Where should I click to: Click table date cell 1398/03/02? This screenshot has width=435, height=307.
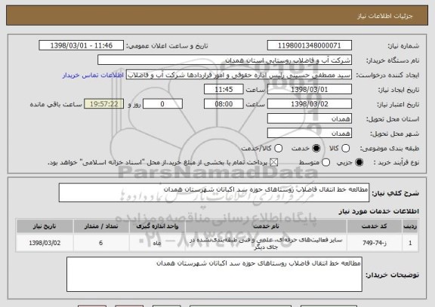pyautogui.click(x=45, y=243)
